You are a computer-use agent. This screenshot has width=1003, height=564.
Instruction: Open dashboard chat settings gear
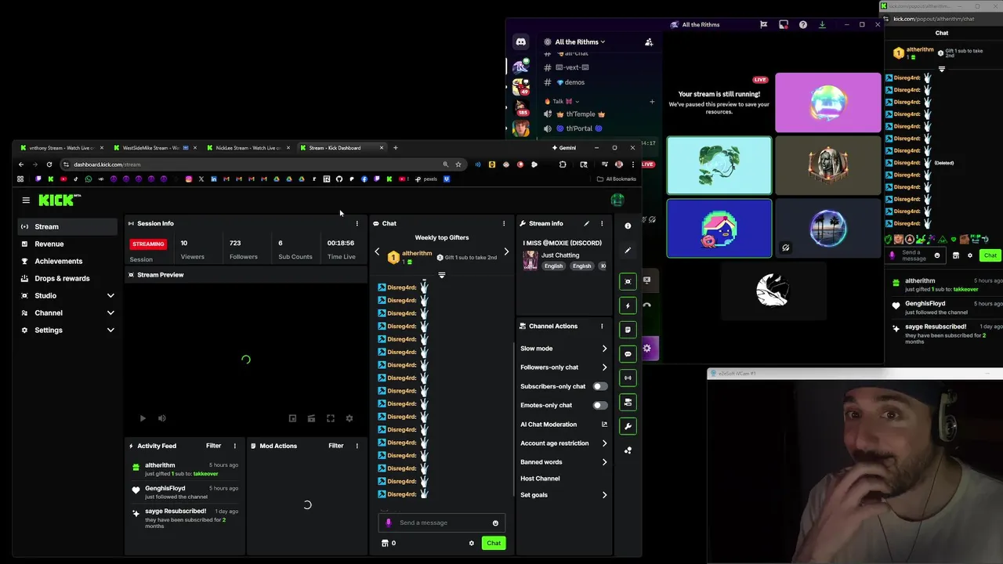point(471,543)
